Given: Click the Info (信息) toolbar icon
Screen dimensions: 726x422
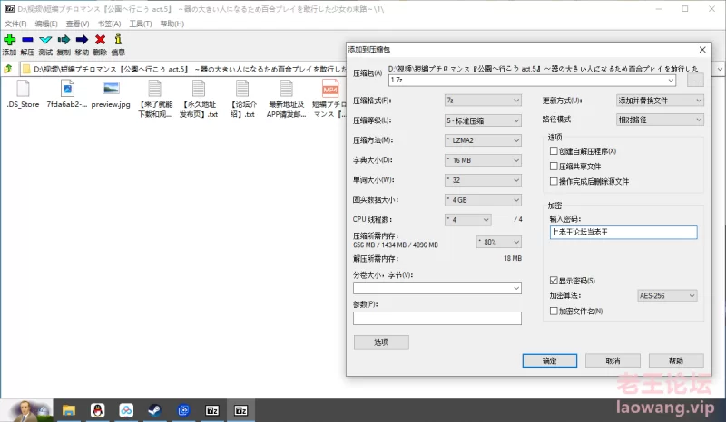Looking at the screenshot, I should (x=118, y=39).
